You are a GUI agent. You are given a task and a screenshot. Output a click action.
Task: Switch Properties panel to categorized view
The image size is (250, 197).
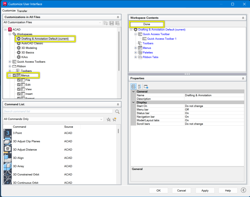point(133,87)
